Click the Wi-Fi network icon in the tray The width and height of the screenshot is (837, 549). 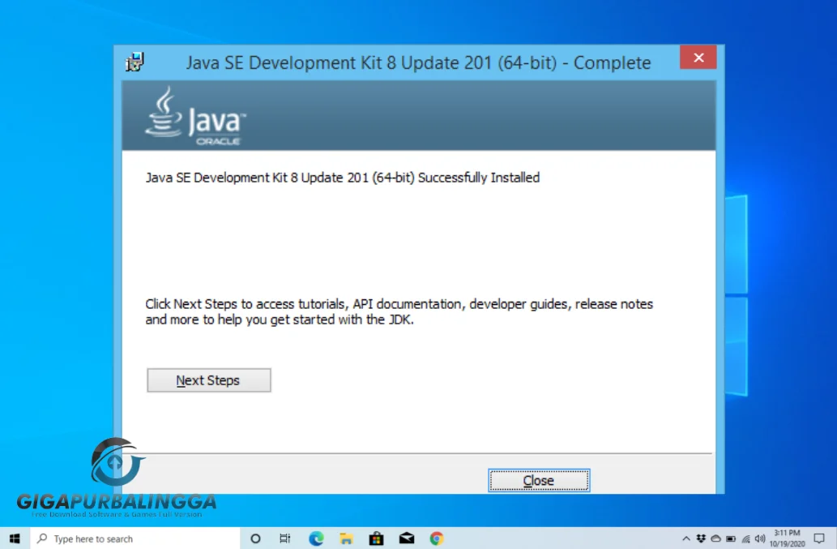(x=745, y=538)
